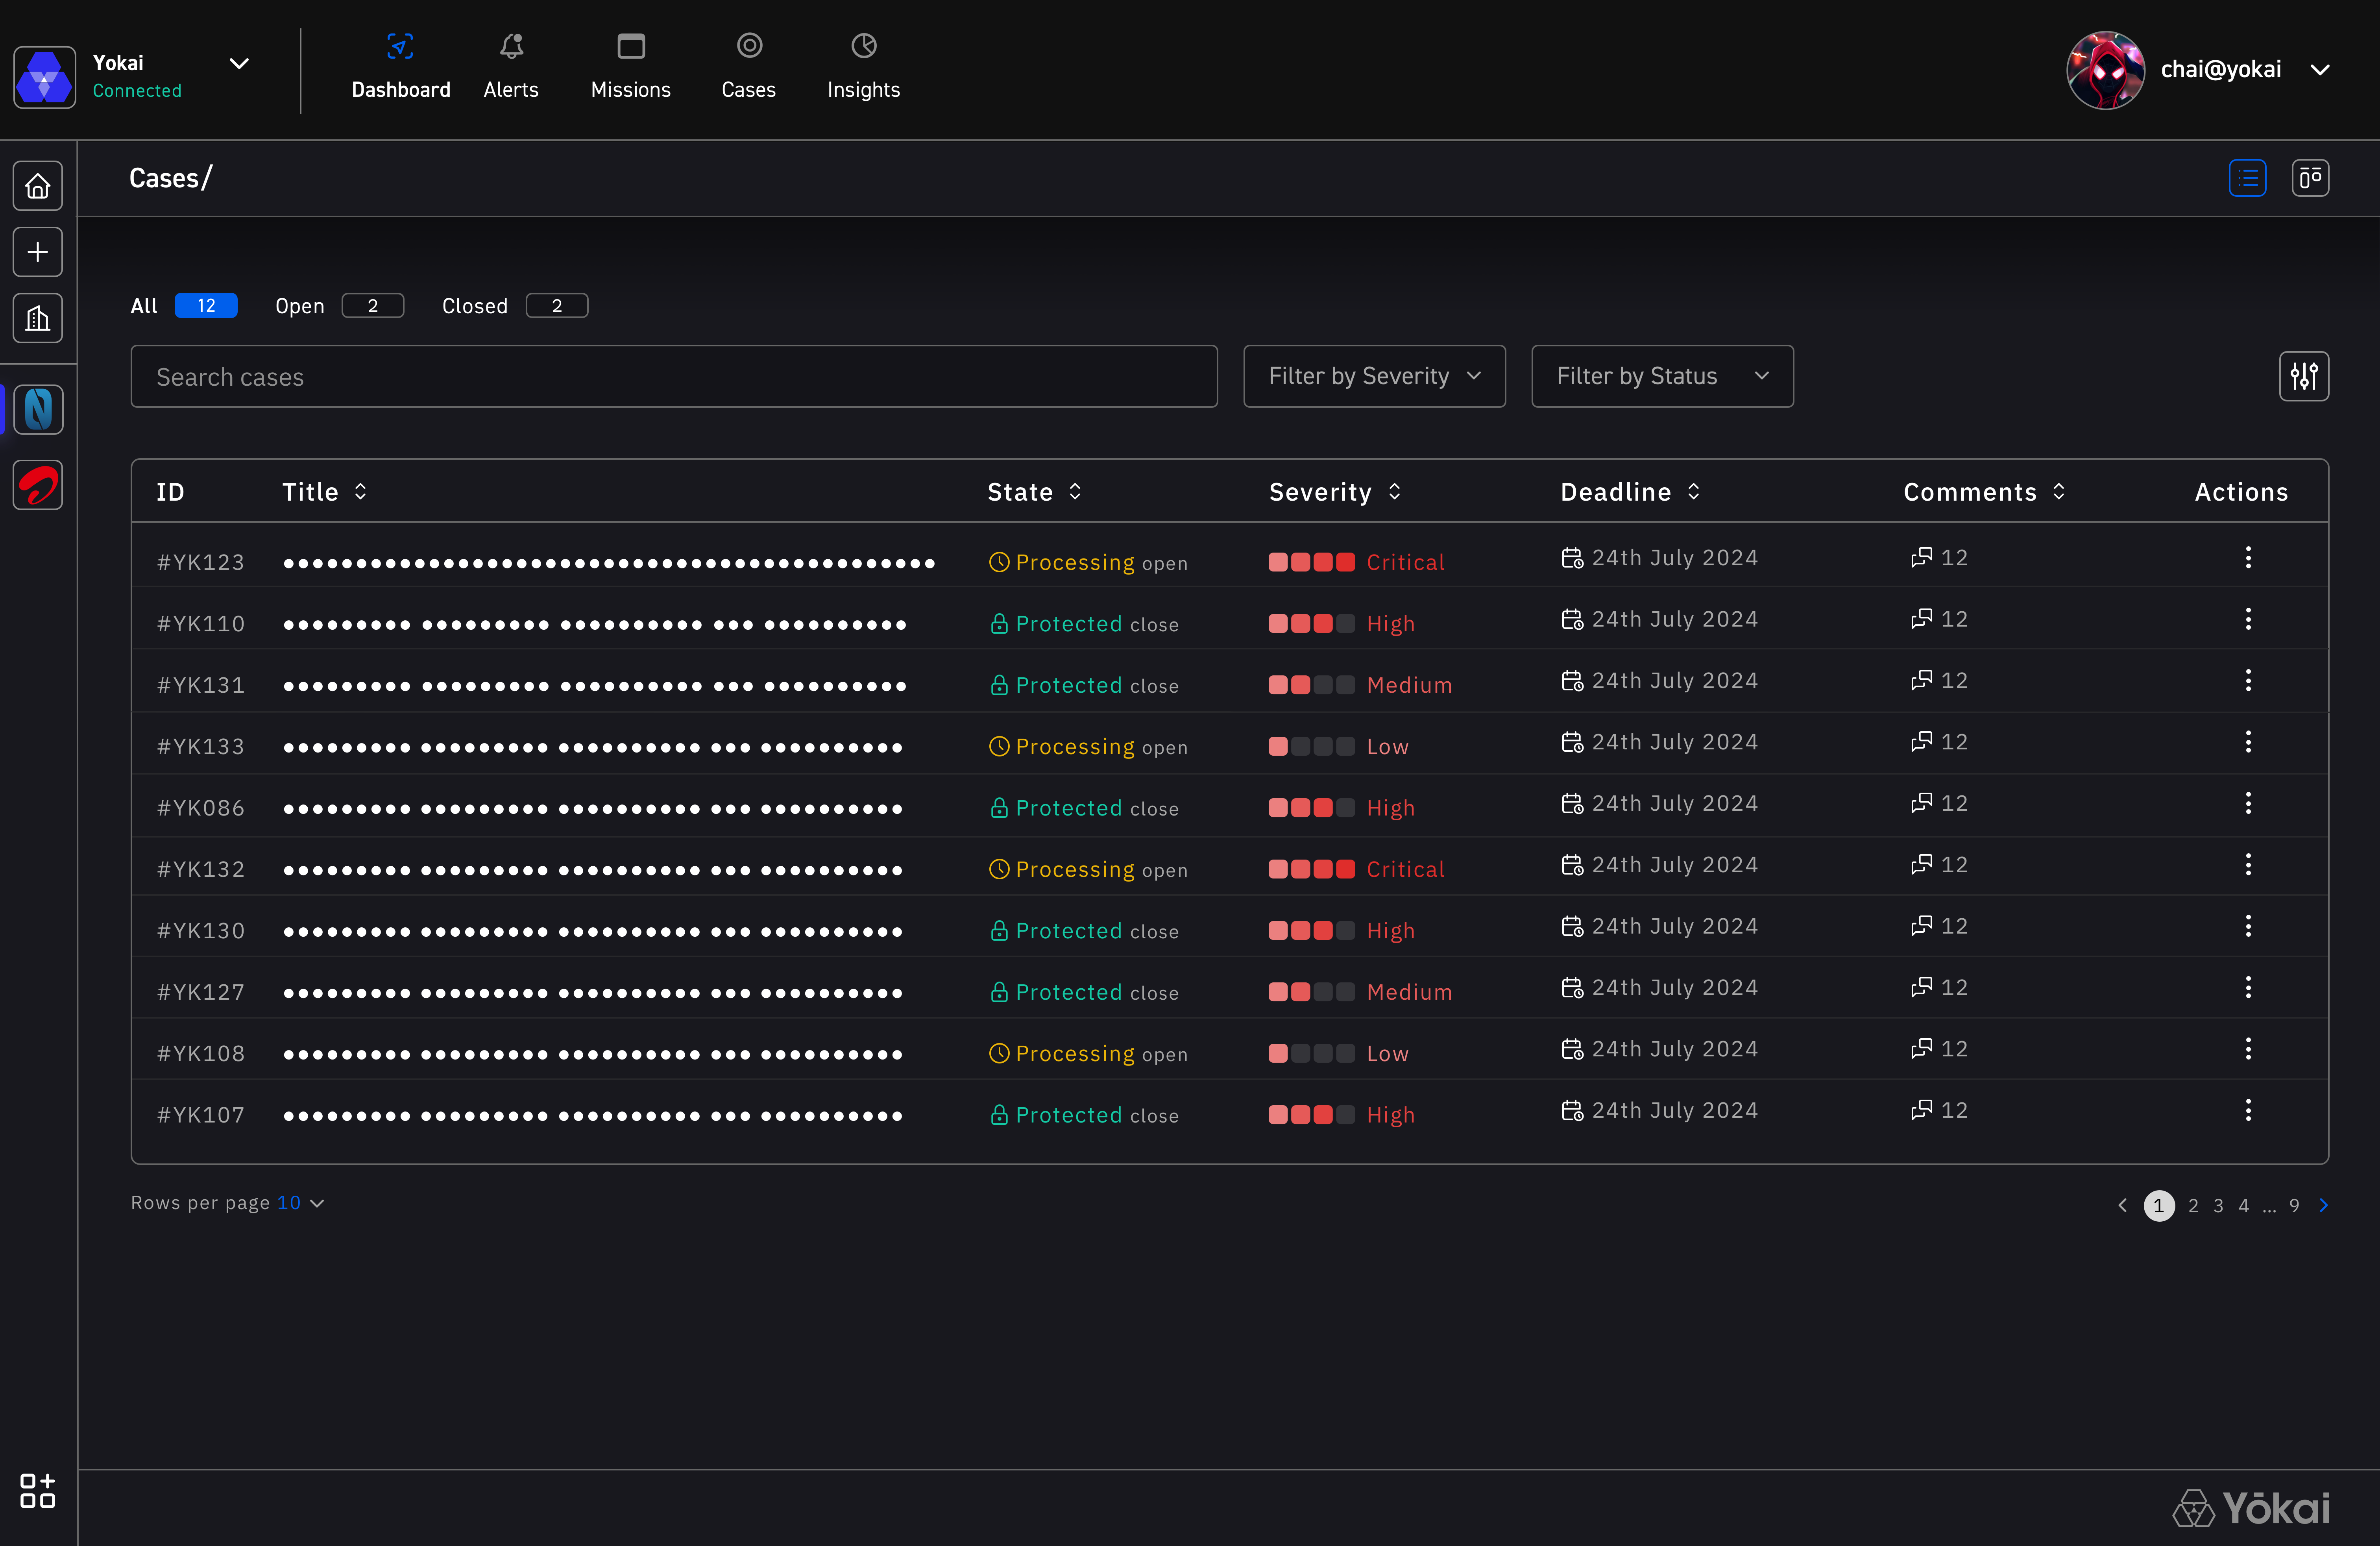Open actions menu for case #YK132

point(2248,865)
